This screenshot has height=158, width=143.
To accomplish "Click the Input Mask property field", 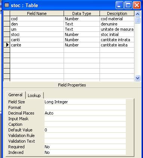I will tap(85, 119).
